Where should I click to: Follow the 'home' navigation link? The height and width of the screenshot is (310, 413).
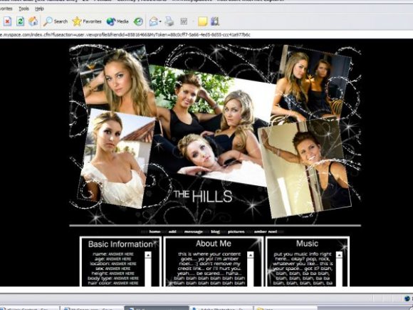(155, 232)
